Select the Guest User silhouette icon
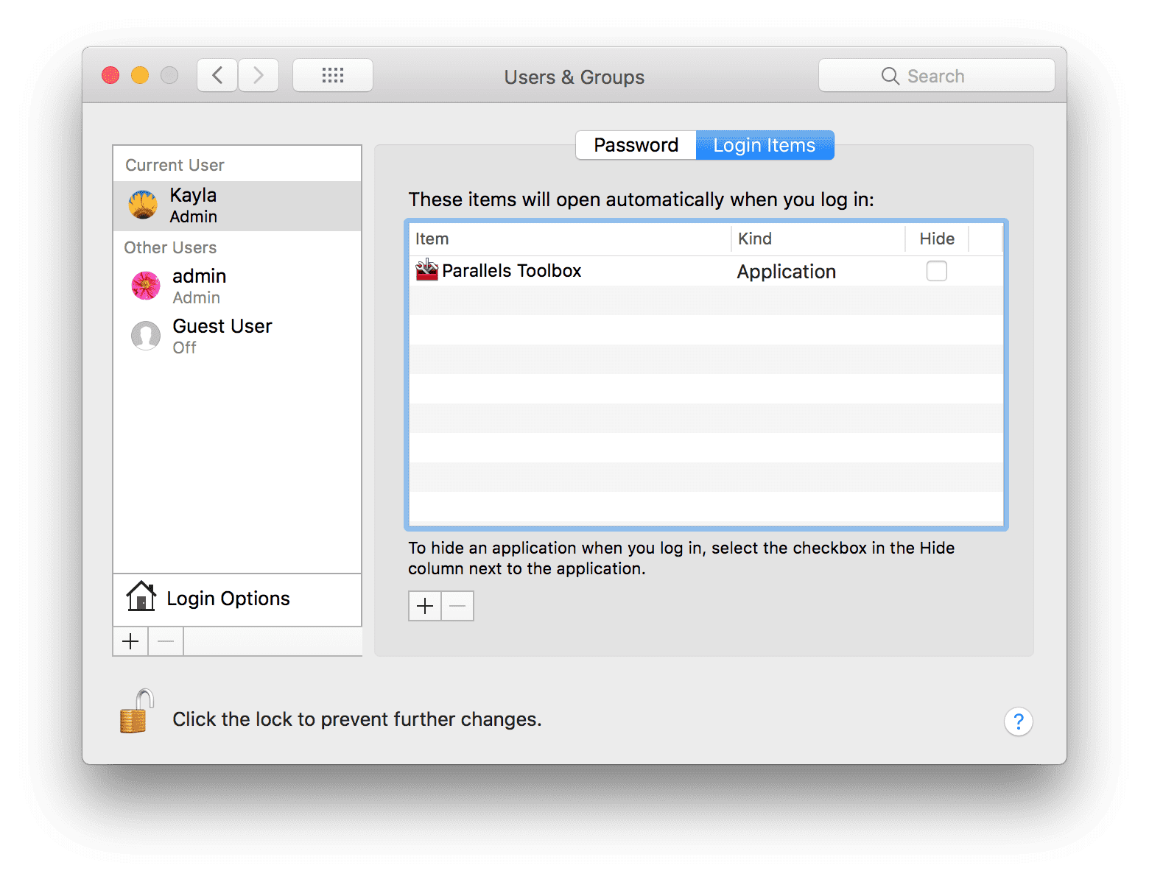Screen dimensions: 1149x882 (145, 336)
